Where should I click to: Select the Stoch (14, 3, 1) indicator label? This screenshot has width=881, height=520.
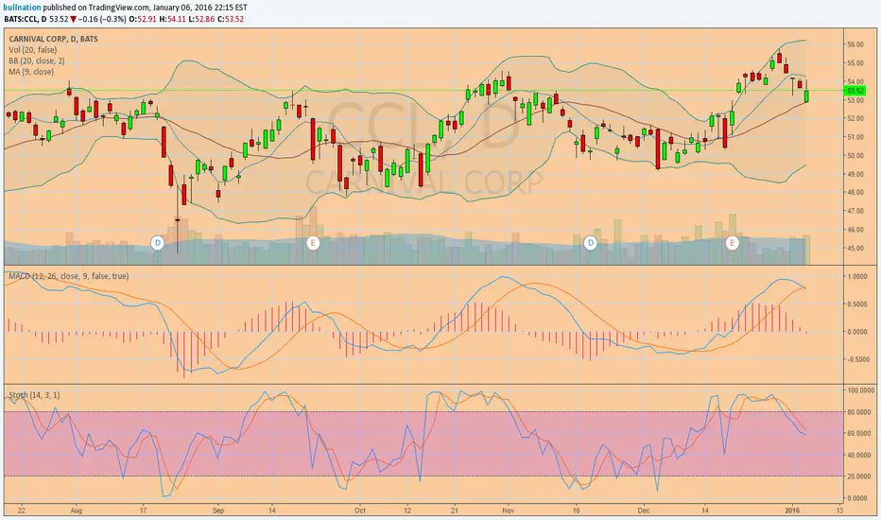click(34, 395)
